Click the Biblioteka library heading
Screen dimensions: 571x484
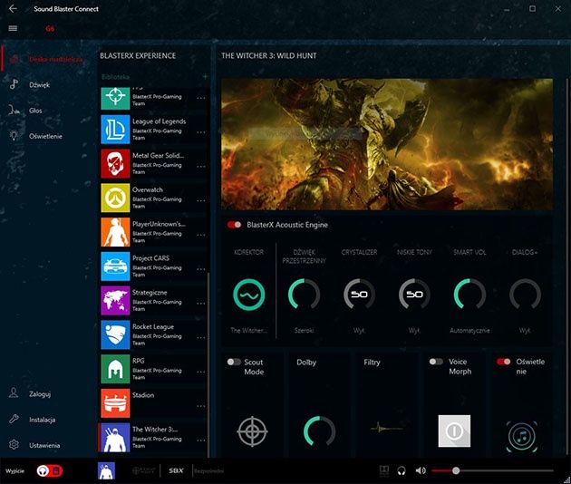pos(115,76)
